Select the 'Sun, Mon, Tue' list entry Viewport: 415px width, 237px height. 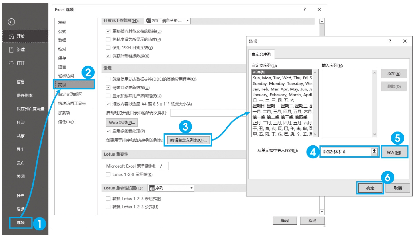[282, 78]
